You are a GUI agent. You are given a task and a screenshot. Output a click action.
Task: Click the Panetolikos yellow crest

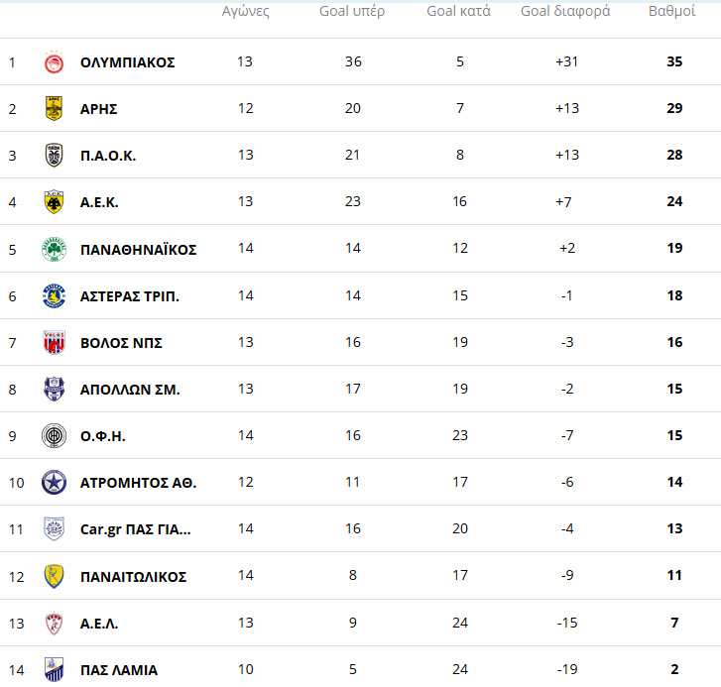[54, 576]
